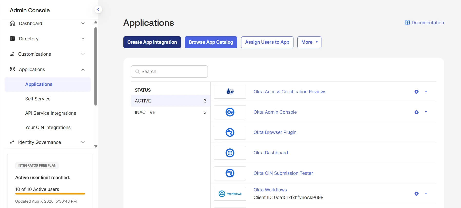The image size is (461, 208).
Task: Click Okta Access Certification Reviews logo
Action: [x=230, y=92]
